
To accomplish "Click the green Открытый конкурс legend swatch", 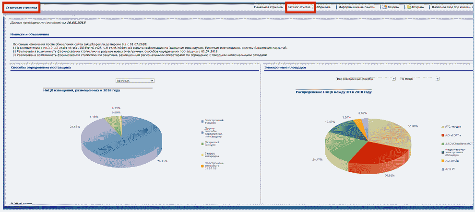I will [x=202, y=143].
